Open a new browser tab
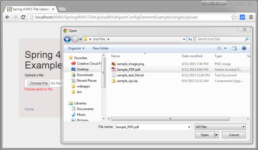258x150 pixels. (x=62, y=9)
